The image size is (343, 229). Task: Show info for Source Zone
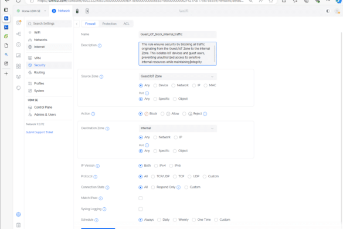click(x=101, y=77)
